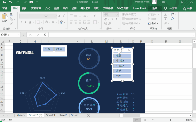Collapse the ribbon with the chevron
Screen dimensions: 196x122
click(194, 29)
